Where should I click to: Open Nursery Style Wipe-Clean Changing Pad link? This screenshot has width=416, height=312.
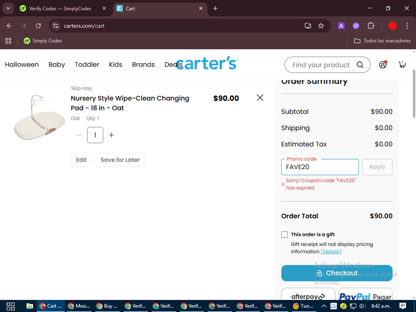[x=130, y=103]
